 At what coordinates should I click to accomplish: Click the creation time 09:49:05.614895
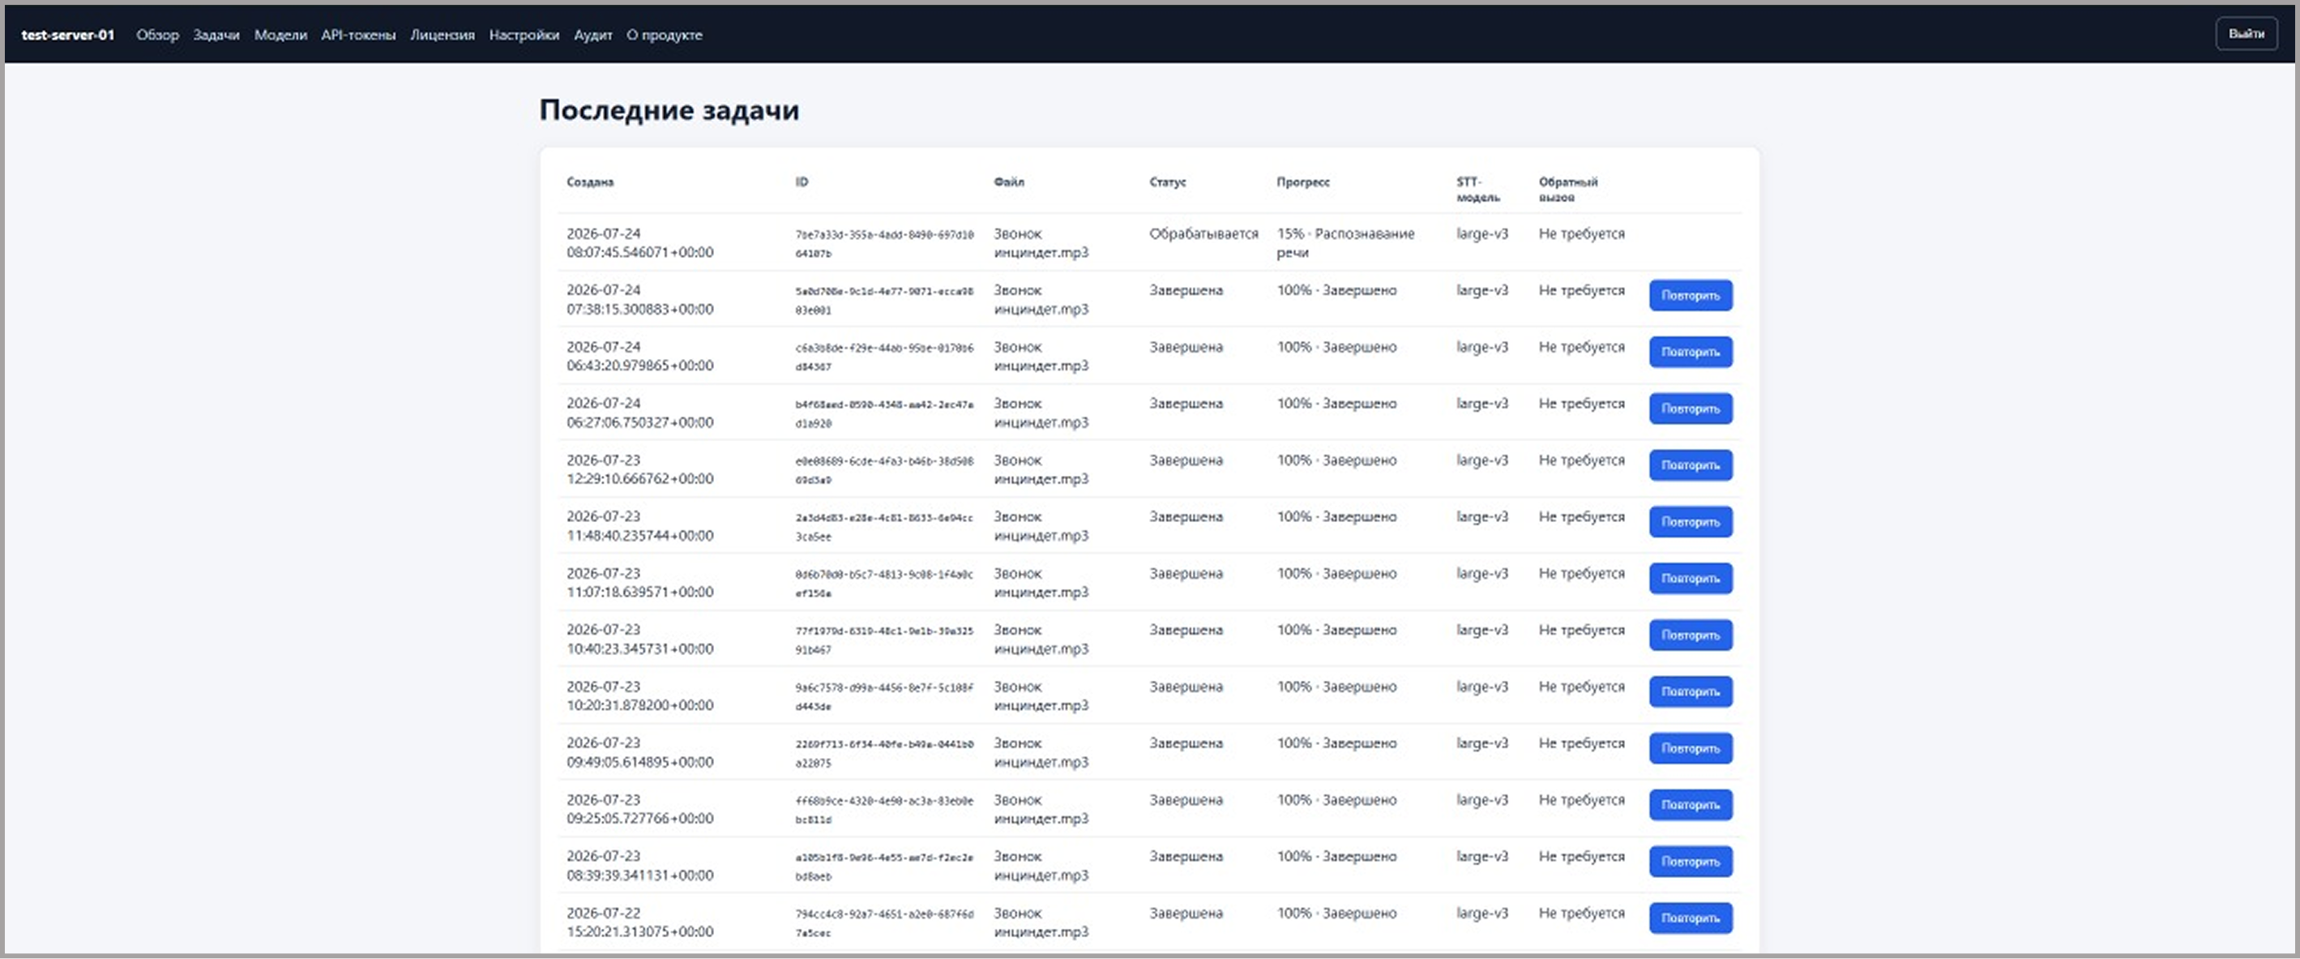[640, 762]
